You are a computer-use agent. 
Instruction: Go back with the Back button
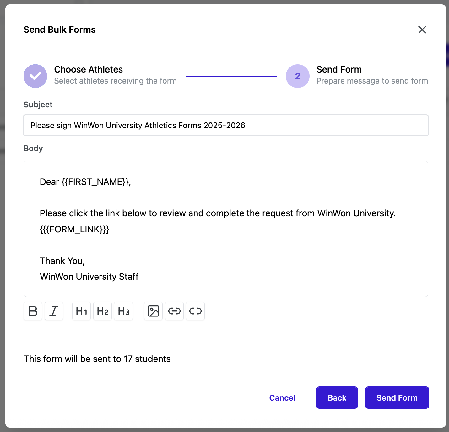pyautogui.click(x=337, y=398)
